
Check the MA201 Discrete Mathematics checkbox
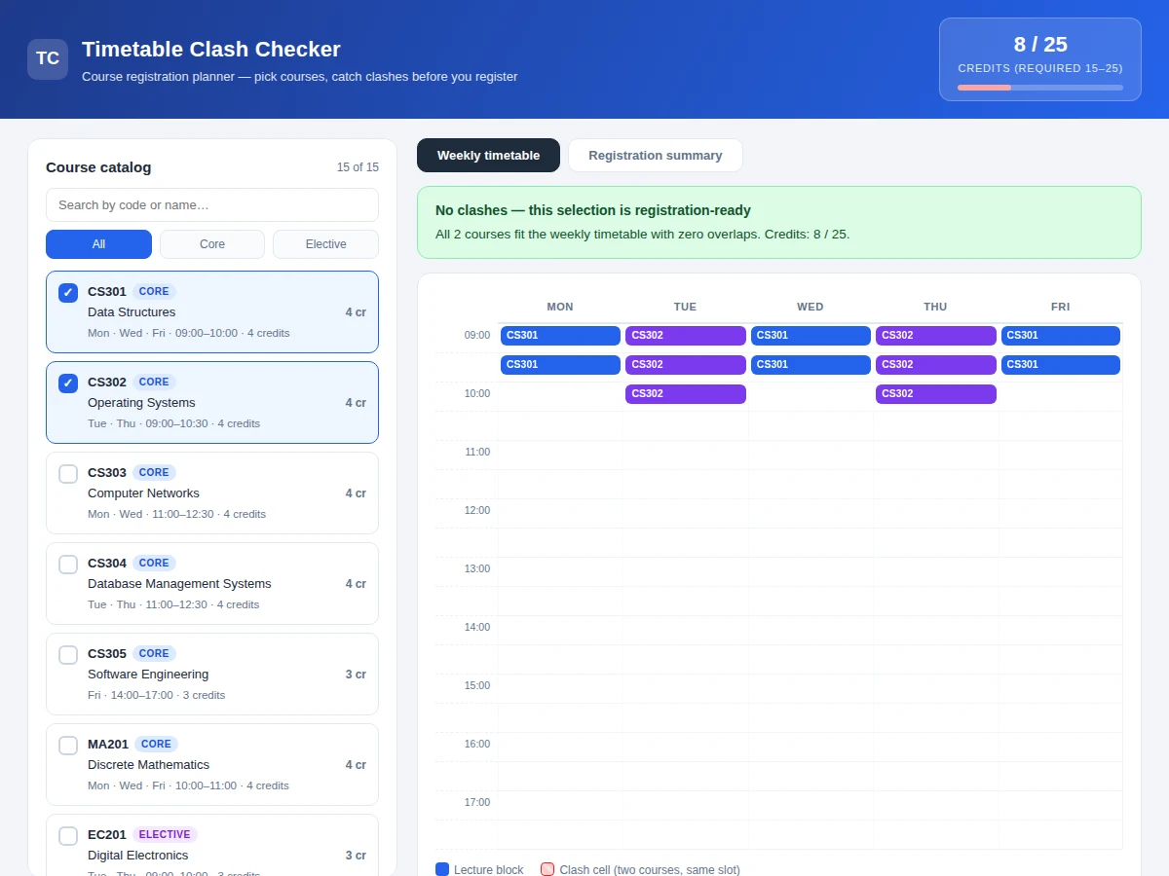tap(68, 746)
